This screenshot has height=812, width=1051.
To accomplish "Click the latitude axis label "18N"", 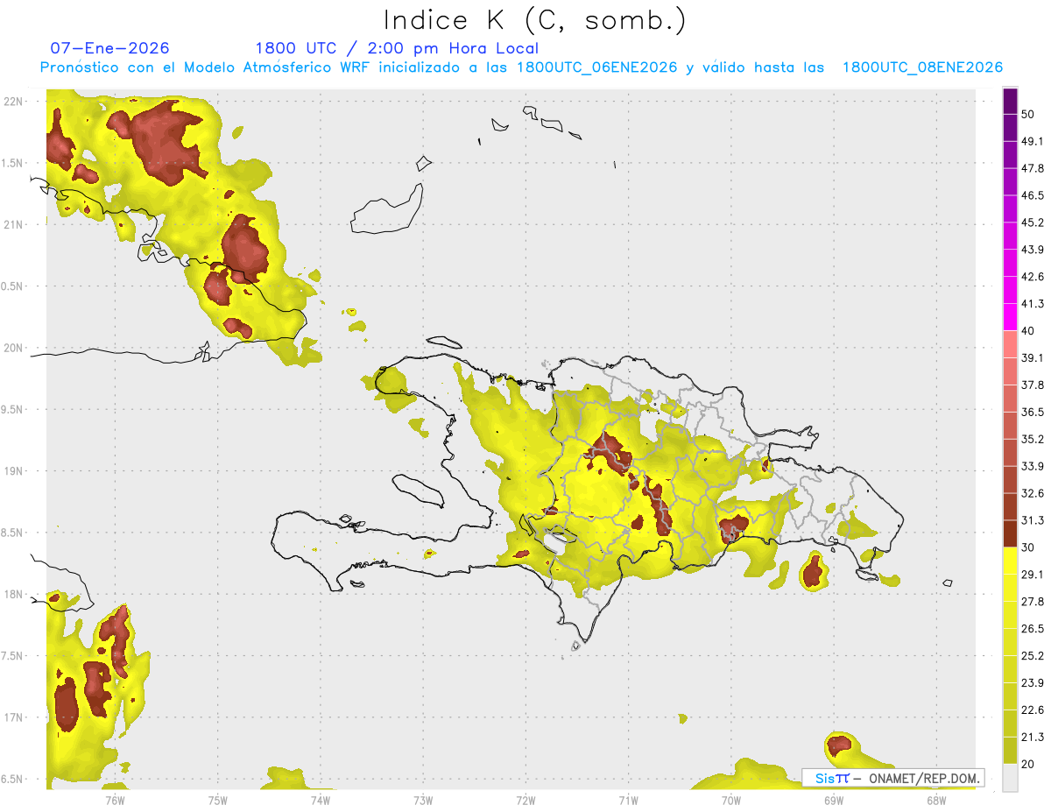I will pos(15,594).
